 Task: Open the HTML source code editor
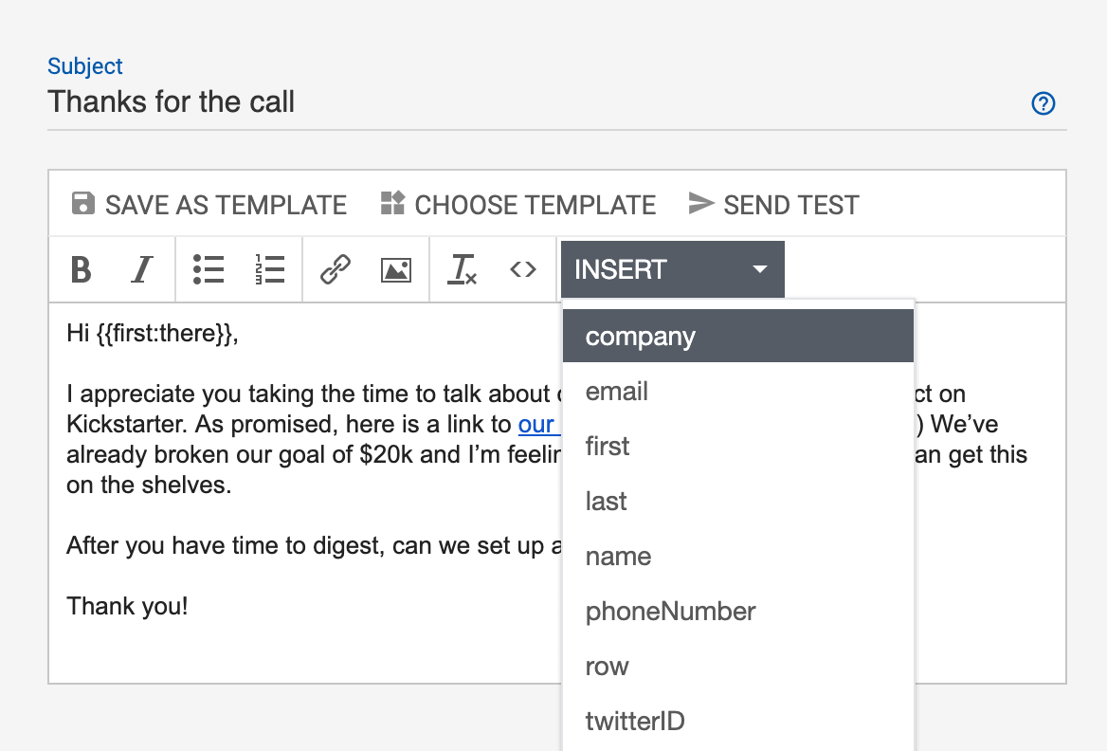tap(522, 269)
